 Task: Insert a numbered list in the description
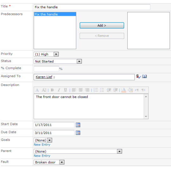[96, 90]
